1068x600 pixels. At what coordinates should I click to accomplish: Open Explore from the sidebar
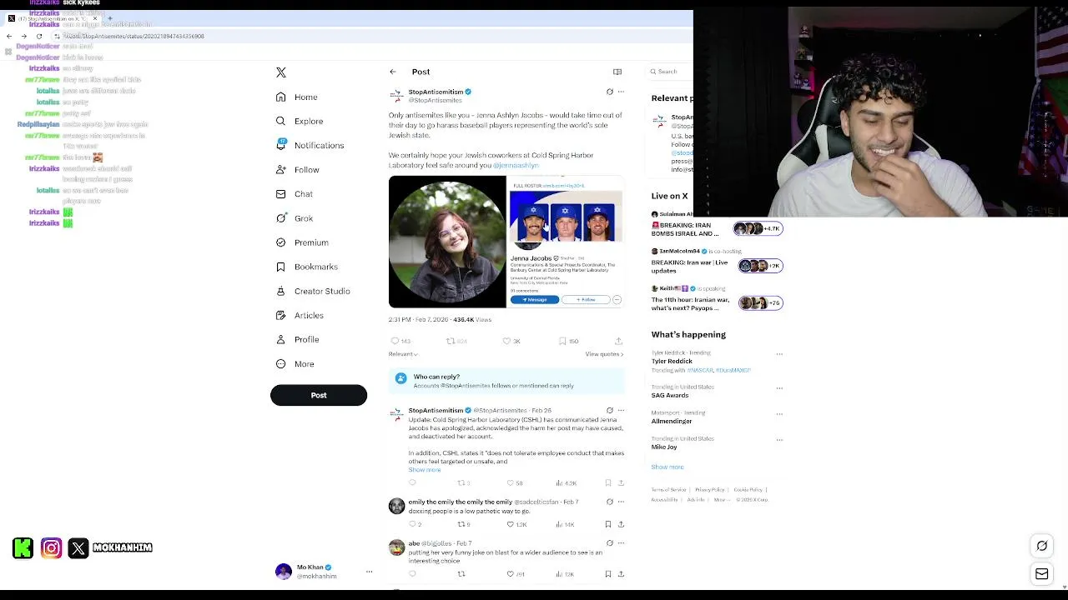click(300, 122)
